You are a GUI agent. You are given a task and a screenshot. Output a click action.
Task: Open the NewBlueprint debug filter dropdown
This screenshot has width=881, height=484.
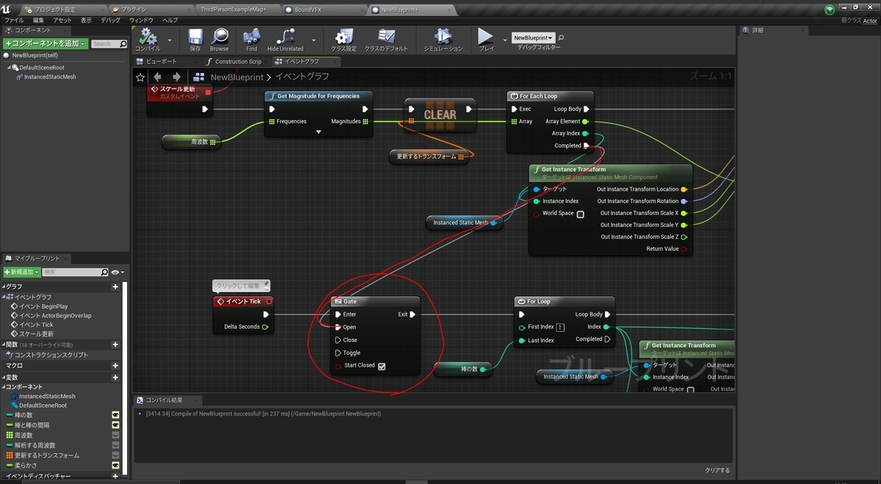(x=533, y=37)
